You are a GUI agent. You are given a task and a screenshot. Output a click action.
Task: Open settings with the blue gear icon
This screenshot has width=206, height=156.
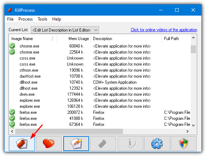pyautogui.click(x=157, y=144)
